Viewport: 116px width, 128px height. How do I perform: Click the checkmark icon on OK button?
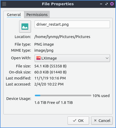click(75, 120)
